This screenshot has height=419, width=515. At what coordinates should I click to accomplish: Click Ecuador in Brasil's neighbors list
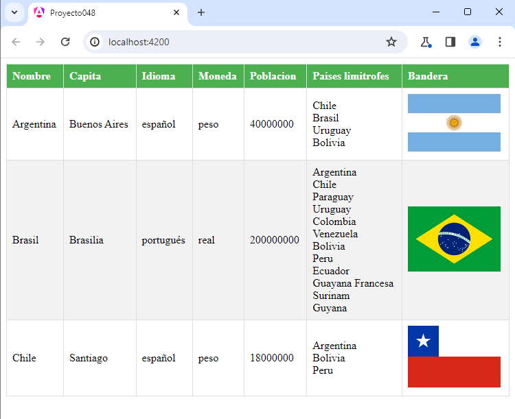[x=331, y=271]
